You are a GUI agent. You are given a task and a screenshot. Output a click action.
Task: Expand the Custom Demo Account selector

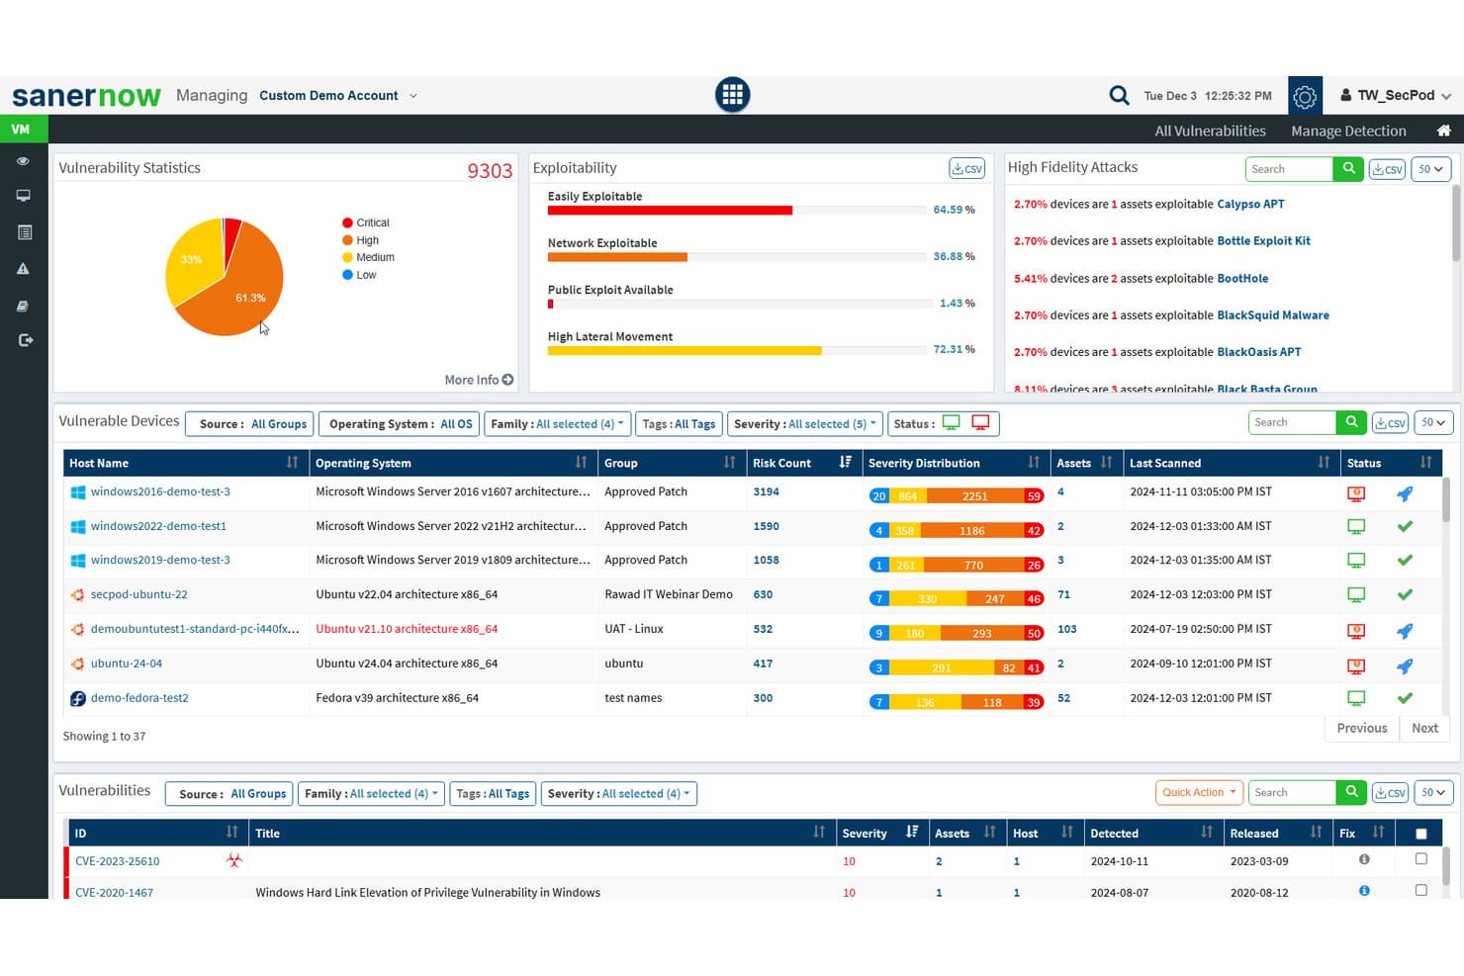337,96
